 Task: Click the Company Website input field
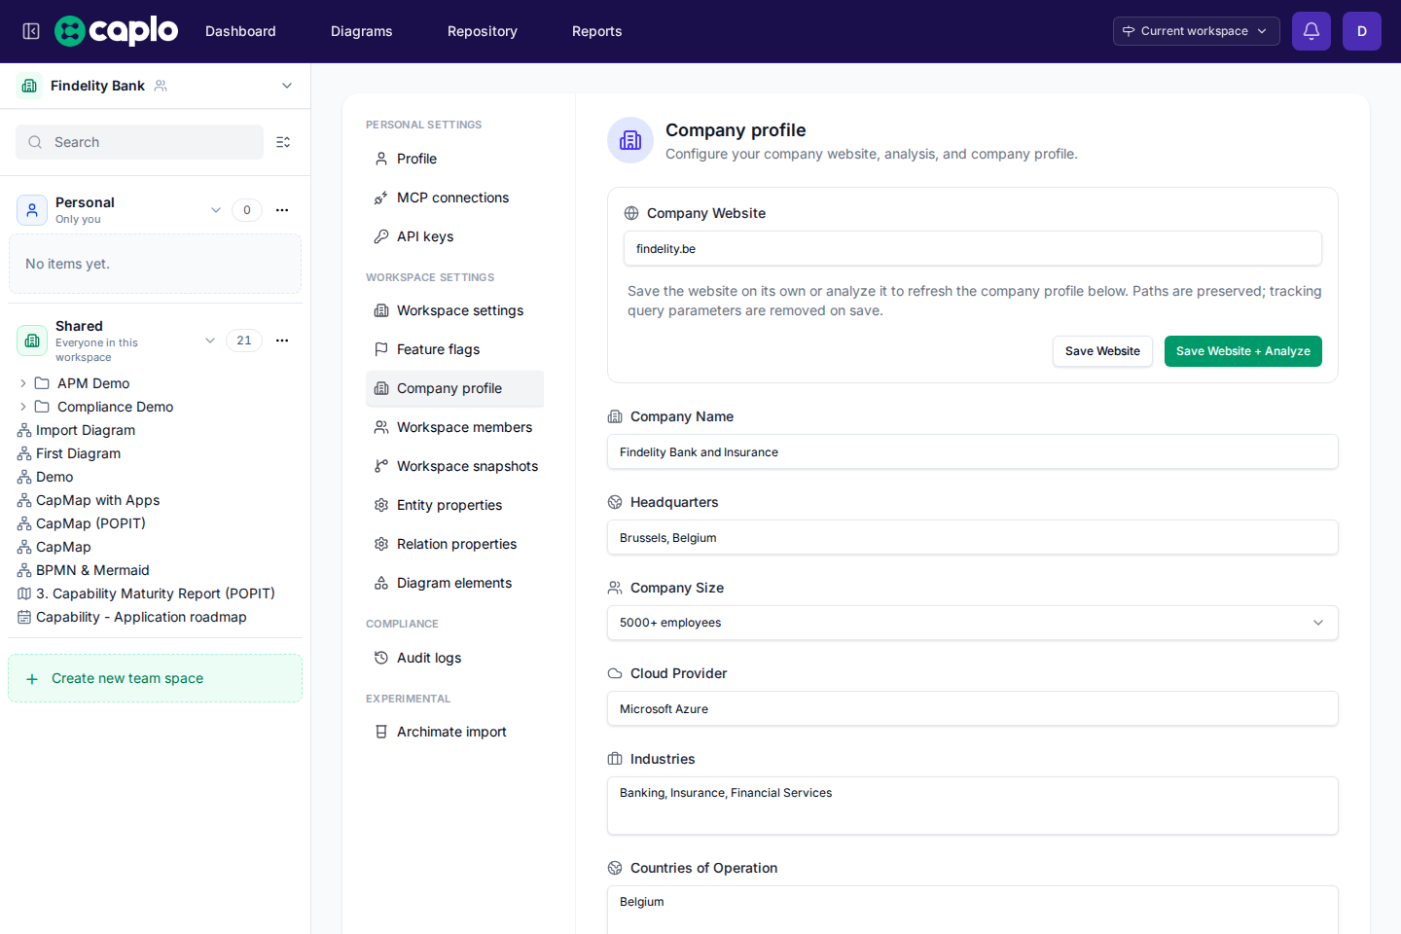pos(973,248)
